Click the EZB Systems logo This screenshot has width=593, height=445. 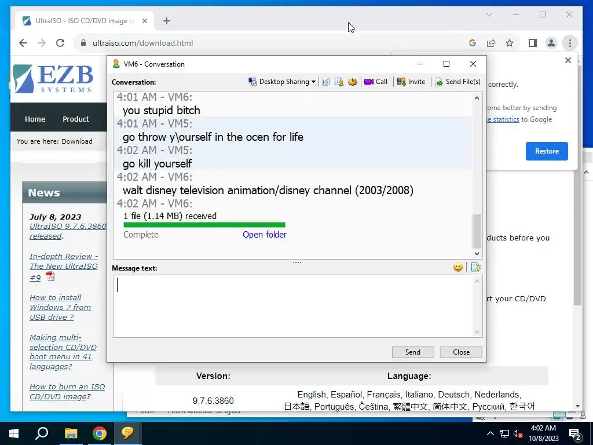coord(53,79)
